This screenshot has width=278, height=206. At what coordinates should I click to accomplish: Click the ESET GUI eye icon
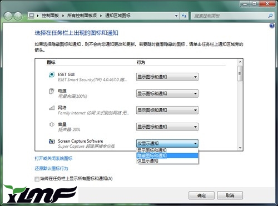point(52,74)
